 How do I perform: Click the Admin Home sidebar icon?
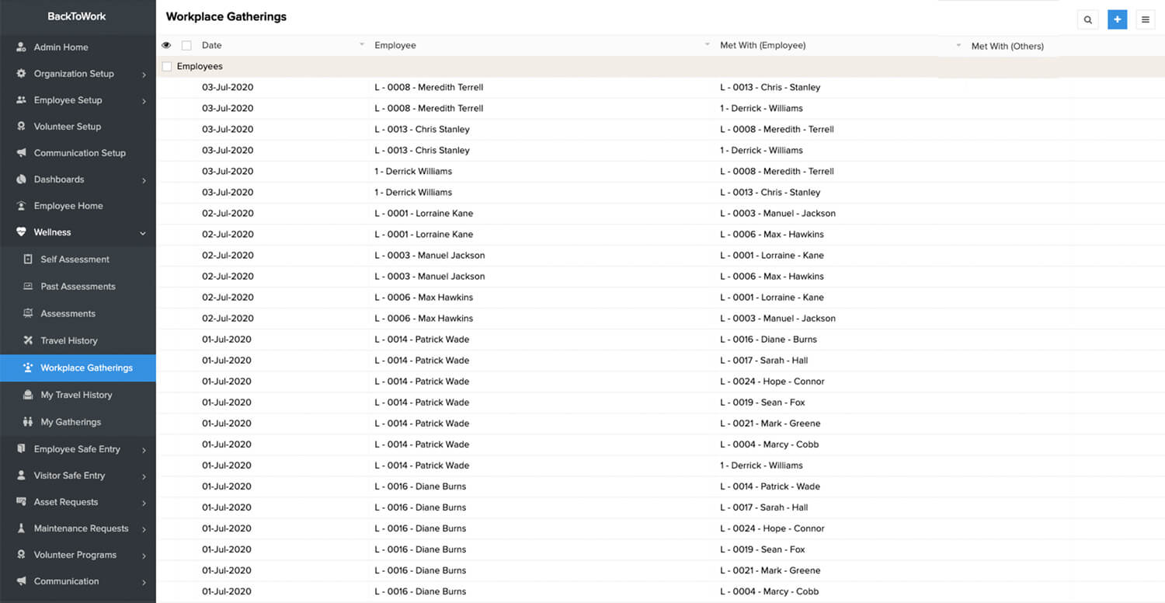click(21, 47)
